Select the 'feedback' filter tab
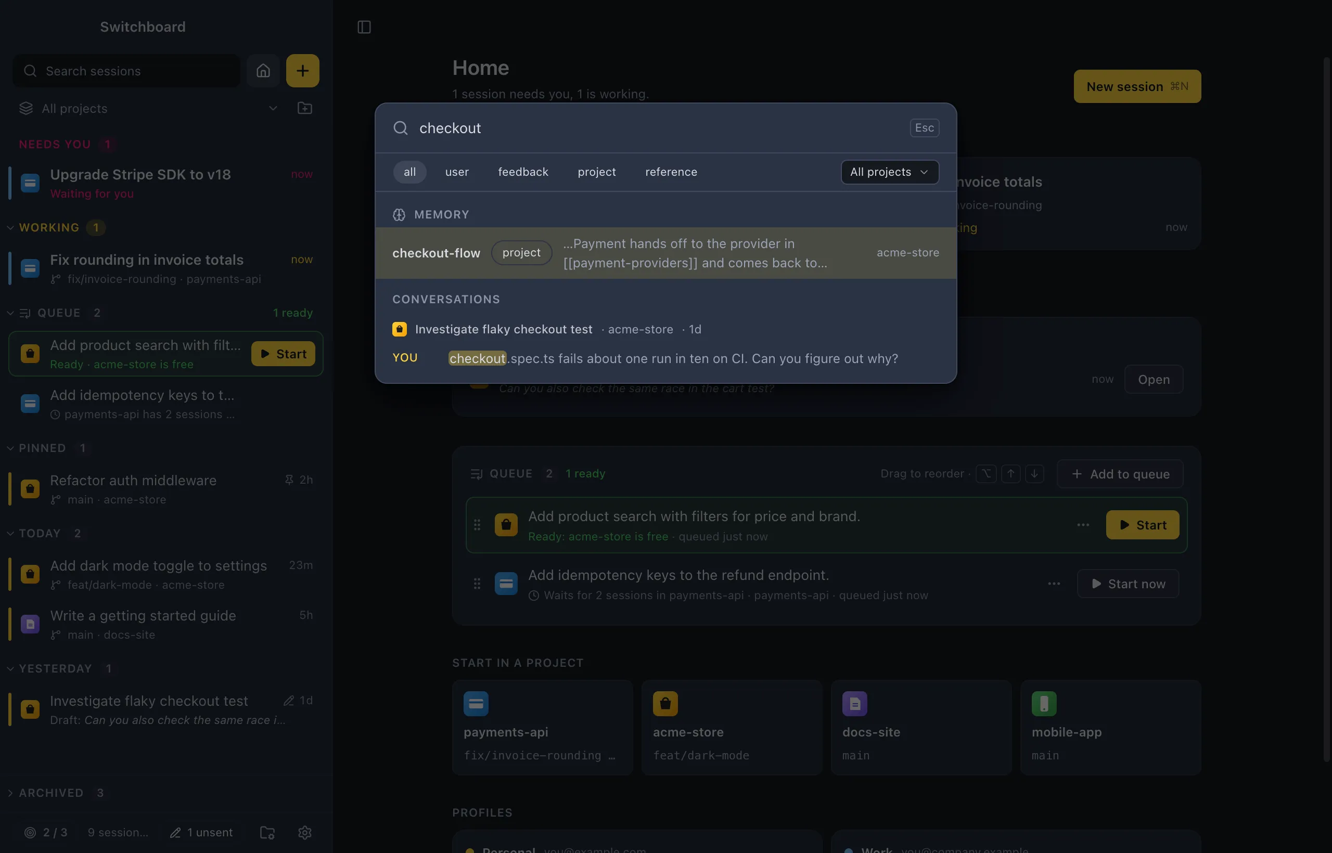This screenshot has height=853, width=1332. 523,172
